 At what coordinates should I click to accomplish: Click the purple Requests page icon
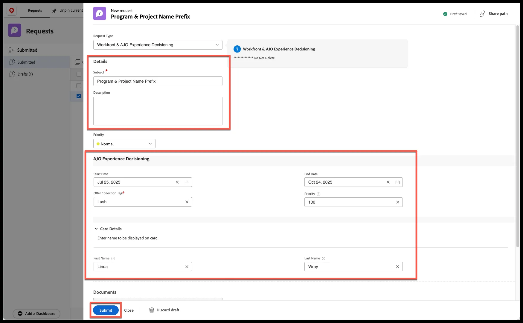coord(15,30)
